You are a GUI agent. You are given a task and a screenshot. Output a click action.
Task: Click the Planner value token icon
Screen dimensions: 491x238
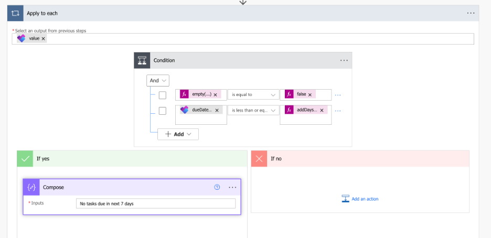(x=22, y=38)
